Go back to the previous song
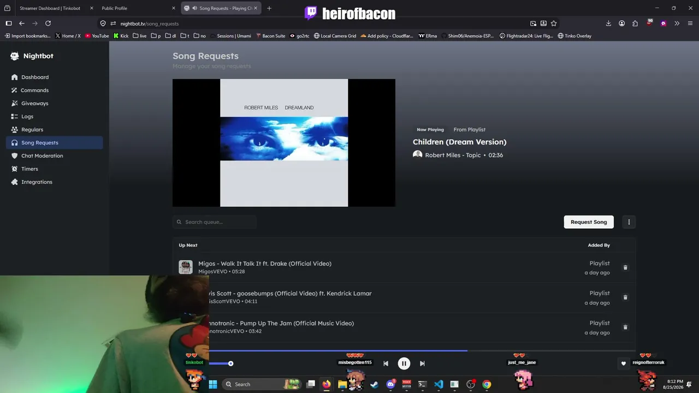 (x=386, y=364)
